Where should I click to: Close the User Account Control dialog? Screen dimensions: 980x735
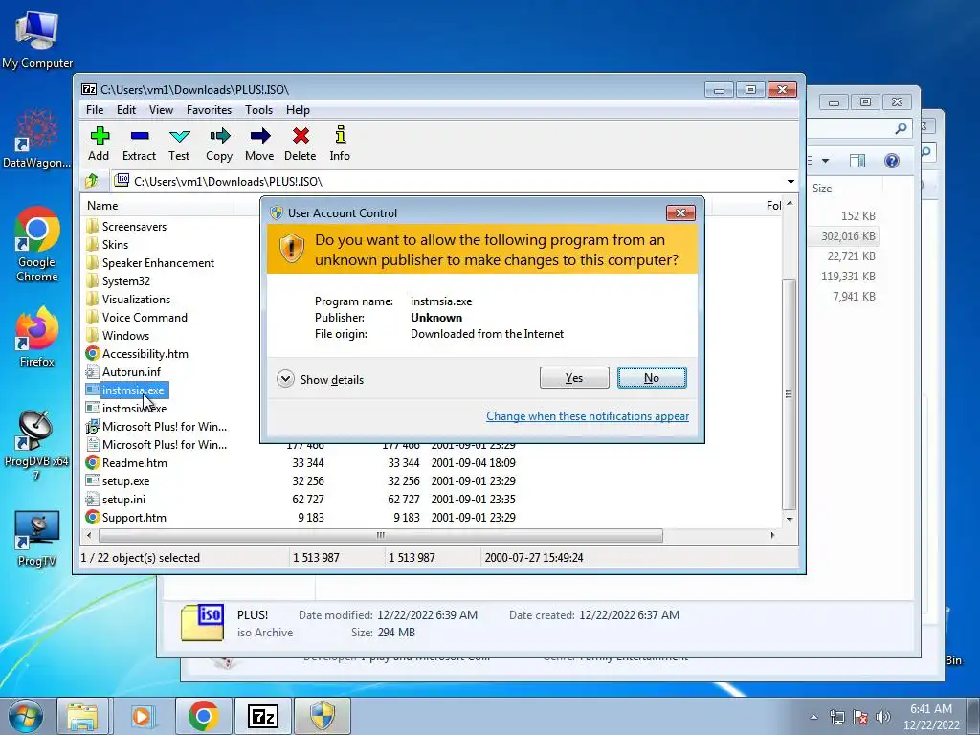[680, 213]
